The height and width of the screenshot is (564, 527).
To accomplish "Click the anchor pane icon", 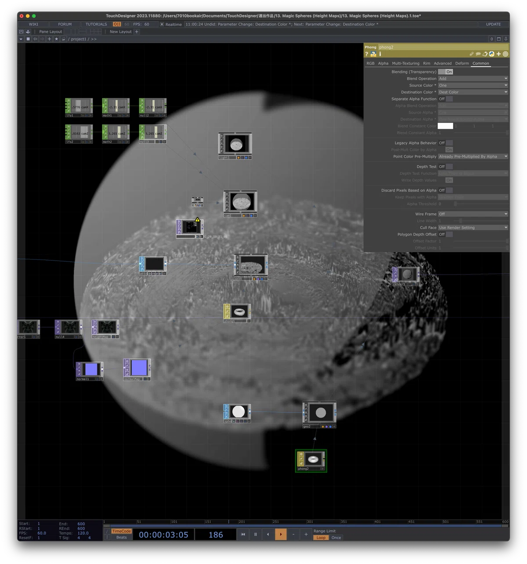I will pyautogui.click(x=28, y=32).
